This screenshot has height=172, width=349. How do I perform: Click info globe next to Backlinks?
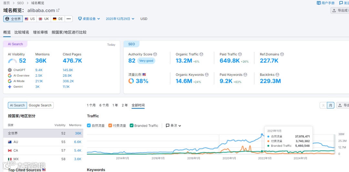click(277, 75)
